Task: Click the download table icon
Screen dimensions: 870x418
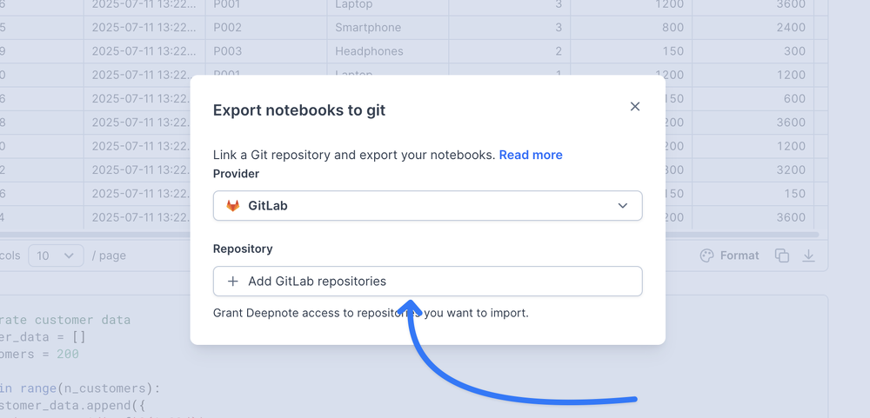Action: 808,255
